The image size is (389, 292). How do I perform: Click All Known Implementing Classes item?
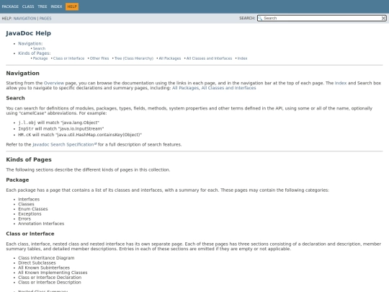pos(53,273)
